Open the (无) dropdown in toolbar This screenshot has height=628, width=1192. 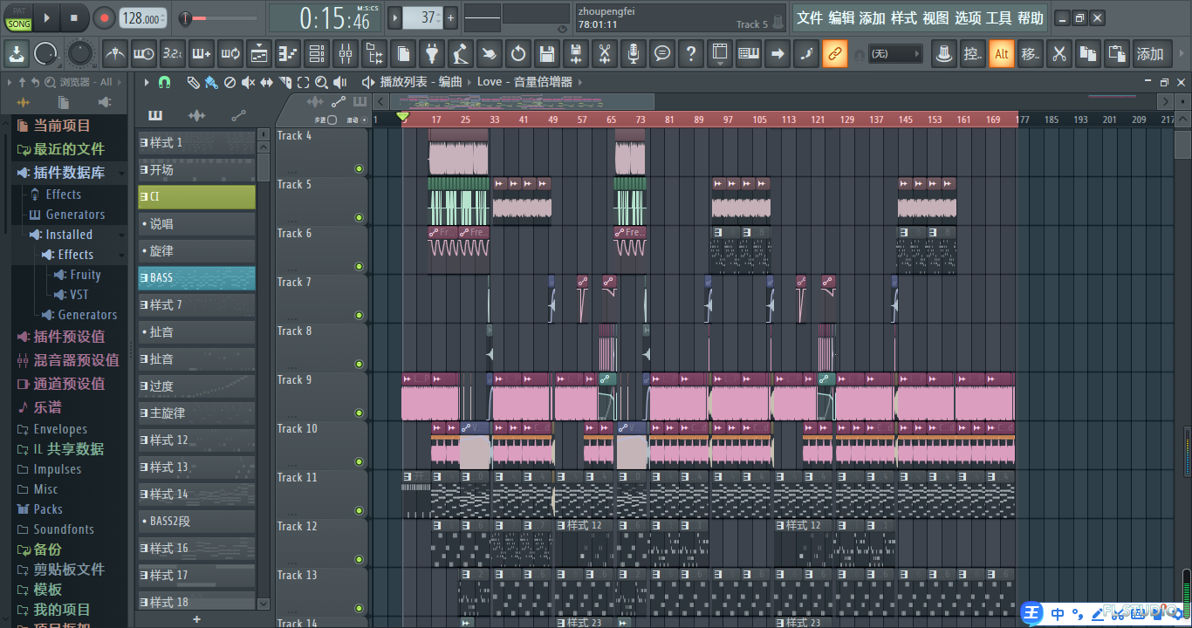(895, 54)
